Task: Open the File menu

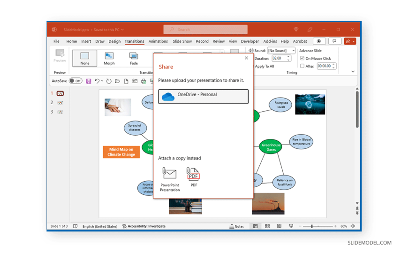Action: click(56, 41)
